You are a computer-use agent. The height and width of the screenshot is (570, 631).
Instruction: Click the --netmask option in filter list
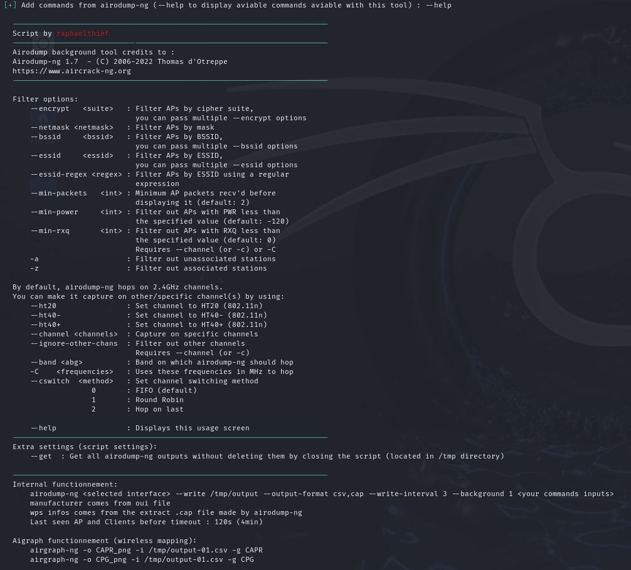(50, 127)
